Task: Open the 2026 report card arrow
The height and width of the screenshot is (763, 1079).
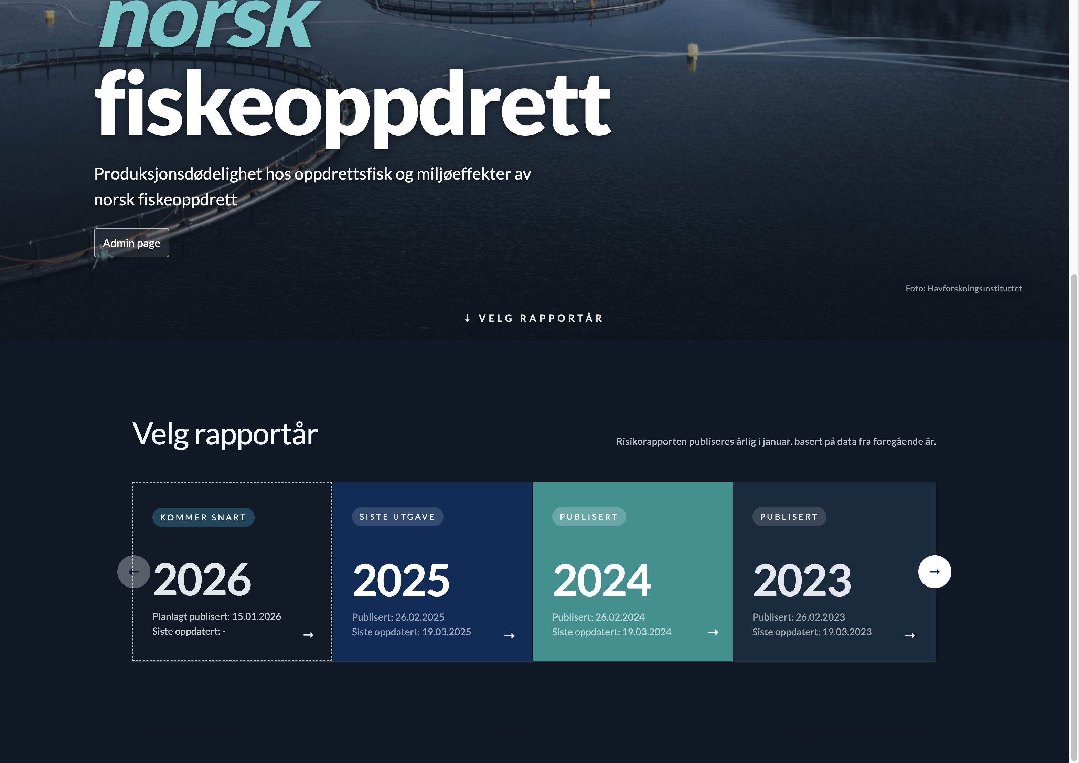Action: click(308, 635)
